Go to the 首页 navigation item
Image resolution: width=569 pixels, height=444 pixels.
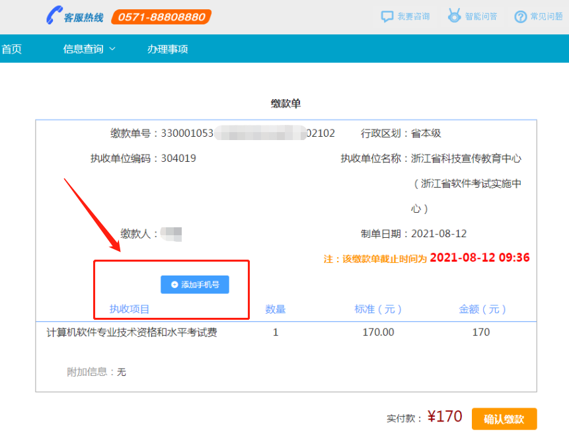(x=11, y=49)
